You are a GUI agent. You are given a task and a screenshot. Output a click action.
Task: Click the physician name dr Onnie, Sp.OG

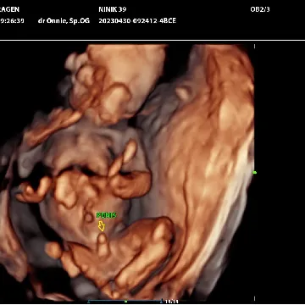click(x=64, y=21)
